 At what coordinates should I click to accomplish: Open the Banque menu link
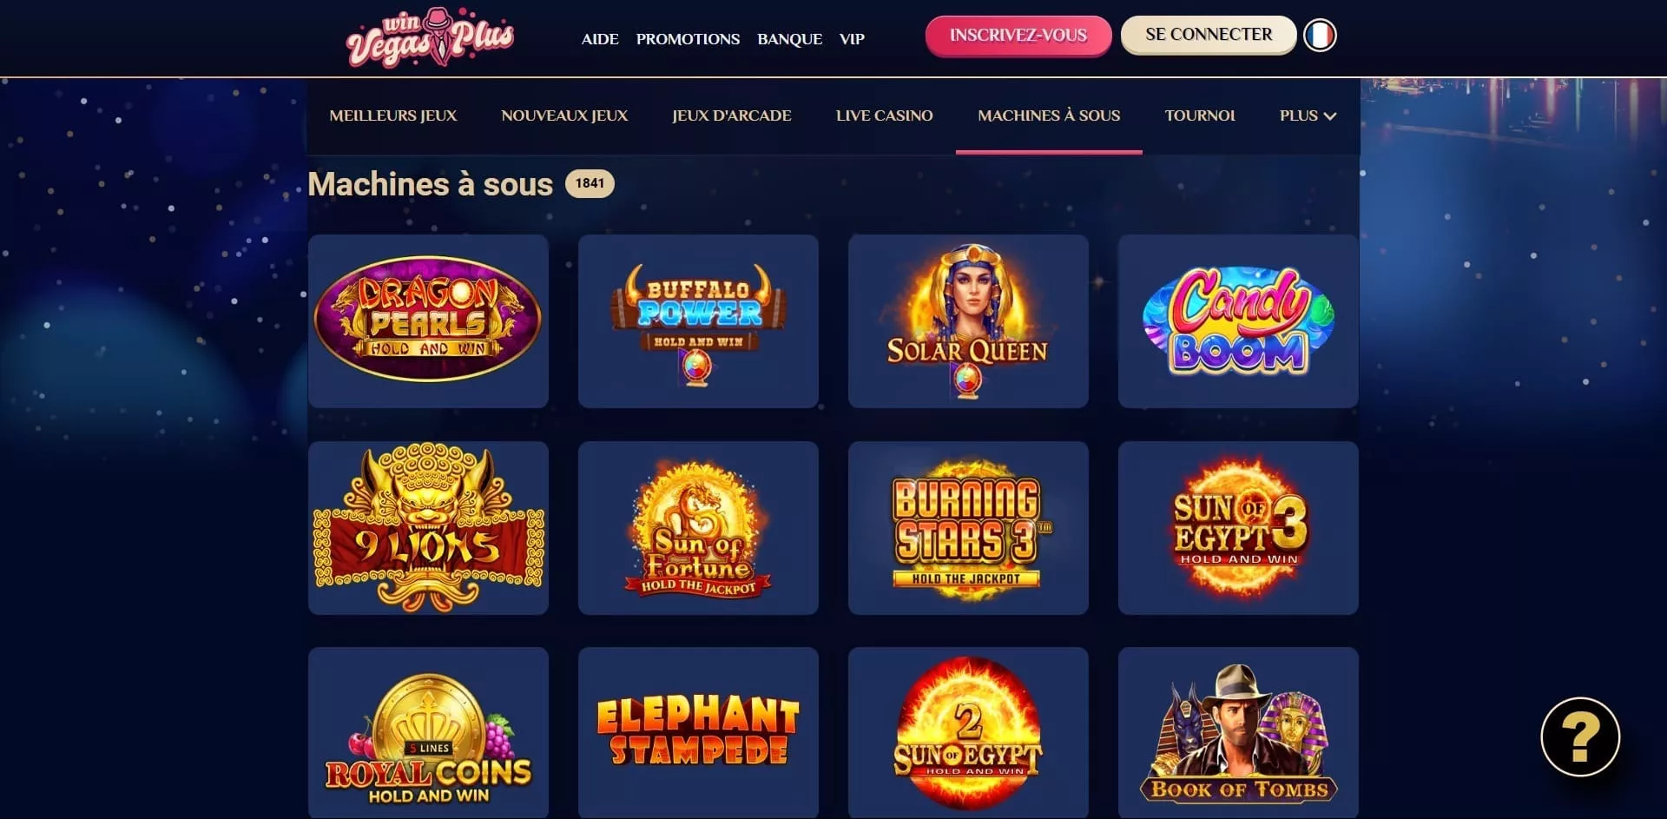pyautogui.click(x=789, y=39)
